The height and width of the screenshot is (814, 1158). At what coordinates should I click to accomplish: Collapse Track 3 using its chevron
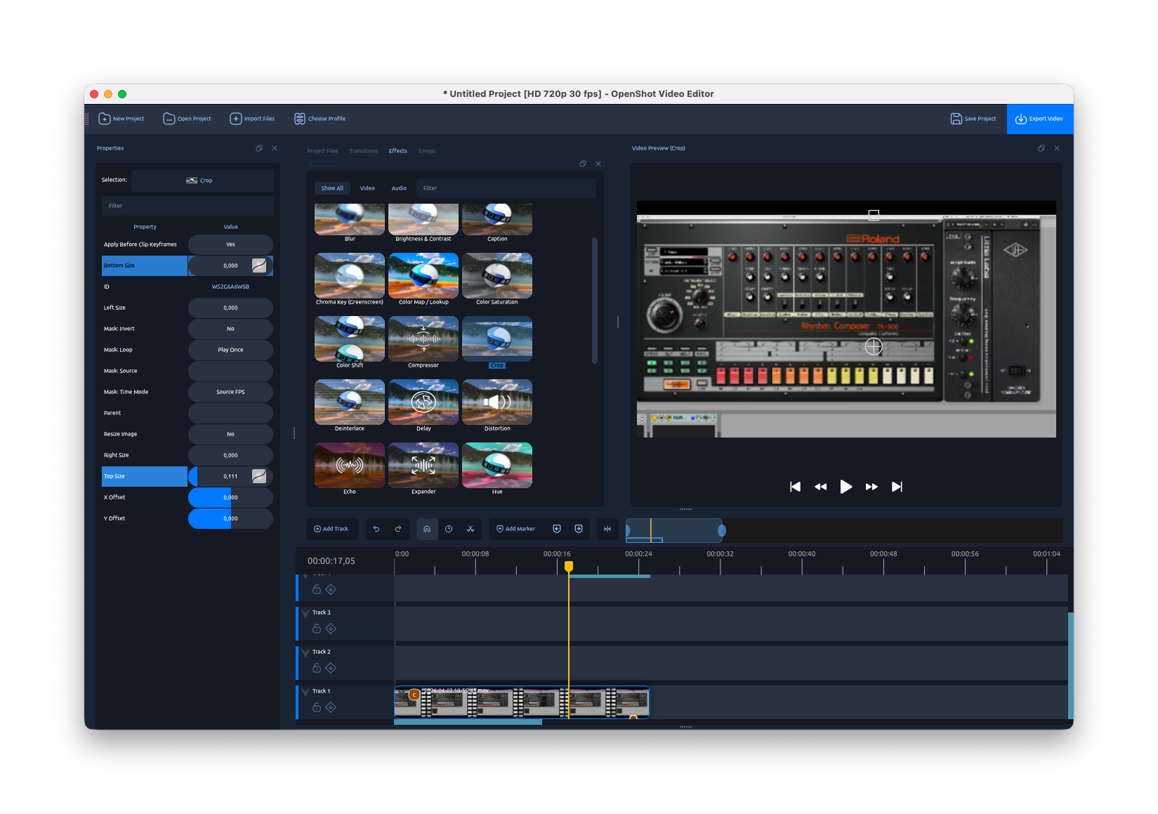pyautogui.click(x=304, y=612)
